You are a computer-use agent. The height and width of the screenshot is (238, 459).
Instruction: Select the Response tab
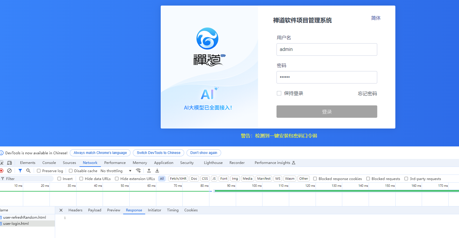tap(134, 210)
